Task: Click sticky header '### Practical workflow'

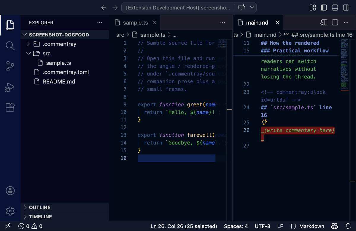Action: coord(295,51)
